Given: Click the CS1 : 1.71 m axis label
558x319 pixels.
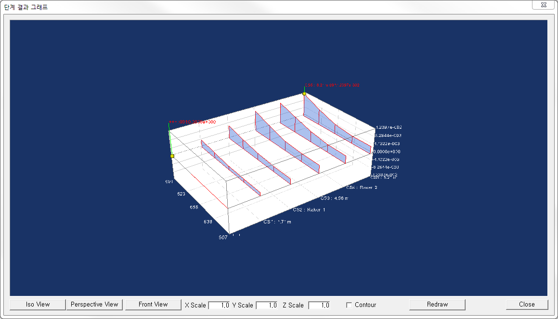Looking at the screenshot, I should (x=277, y=222).
